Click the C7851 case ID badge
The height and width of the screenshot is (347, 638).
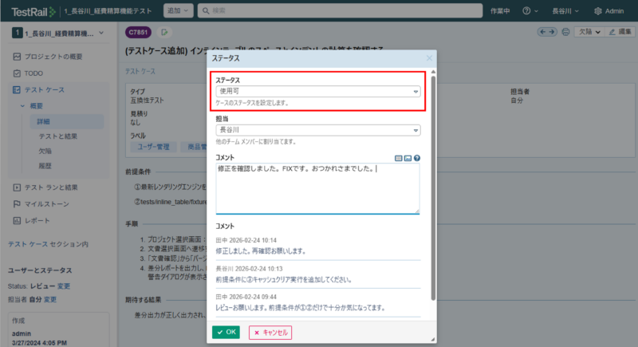138,32
